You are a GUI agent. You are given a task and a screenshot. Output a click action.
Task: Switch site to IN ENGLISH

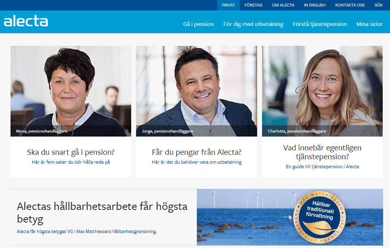pos(315,5)
